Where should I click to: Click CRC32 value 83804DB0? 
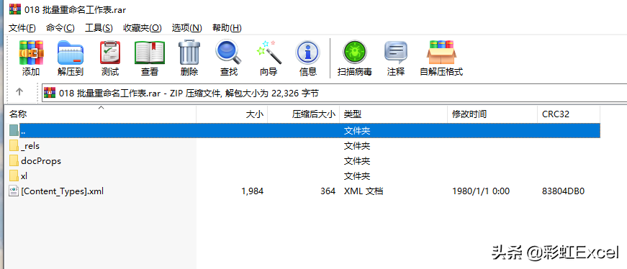pos(564,191)
